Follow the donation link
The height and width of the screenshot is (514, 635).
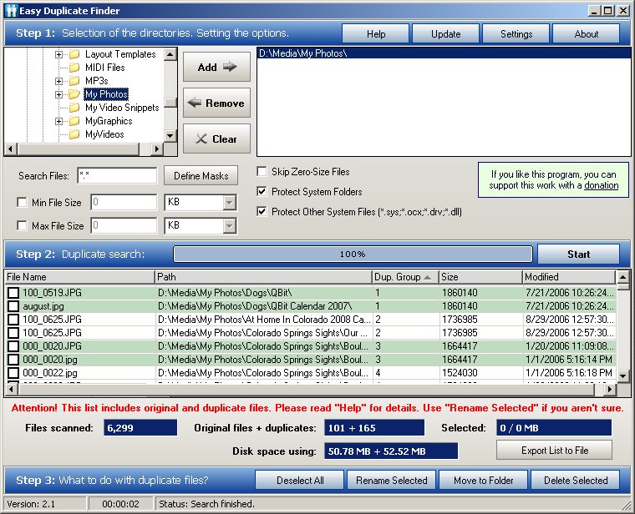601,185
